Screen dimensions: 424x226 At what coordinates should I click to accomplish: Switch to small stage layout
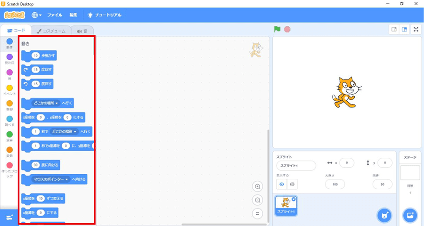[394, 30]
